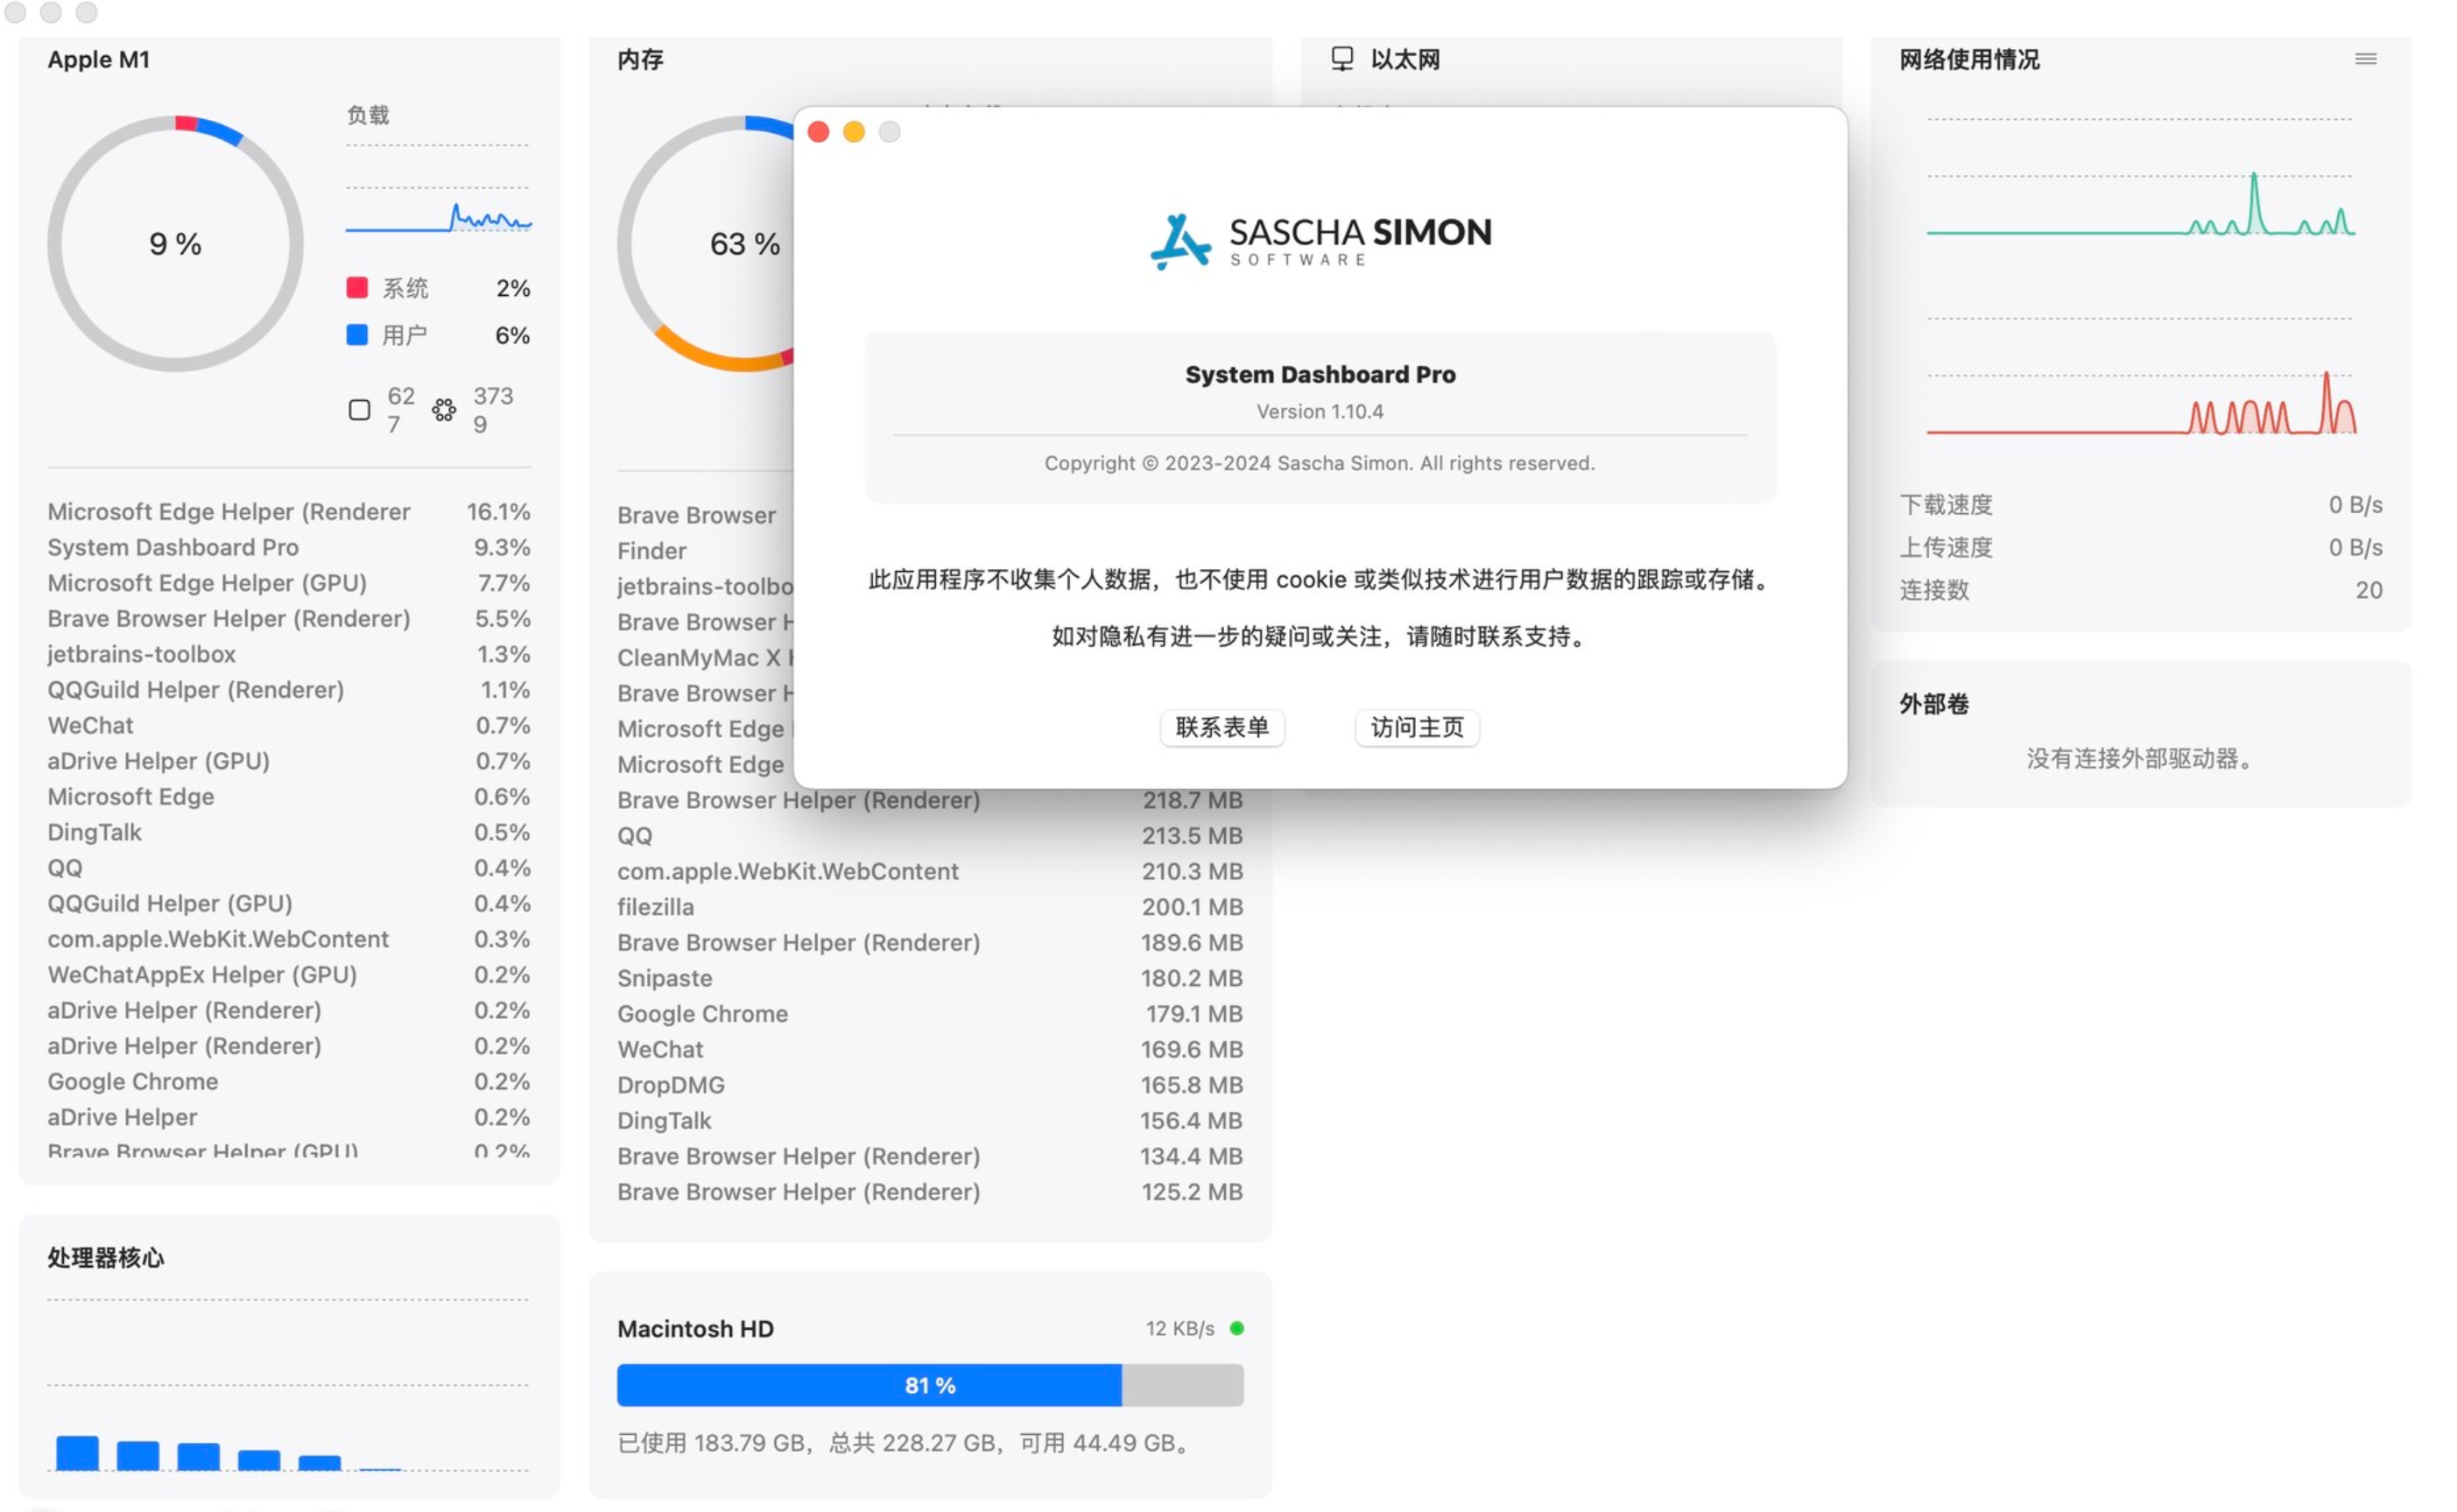This screenshot has width=2457, height=1512.
Task: Click the CPU 9 % load ring
Action: tap(175, 244)
